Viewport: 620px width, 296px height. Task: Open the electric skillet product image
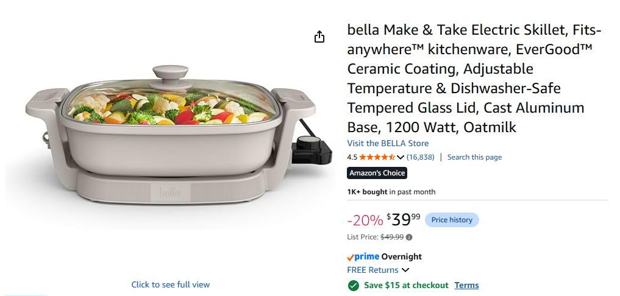170,135
